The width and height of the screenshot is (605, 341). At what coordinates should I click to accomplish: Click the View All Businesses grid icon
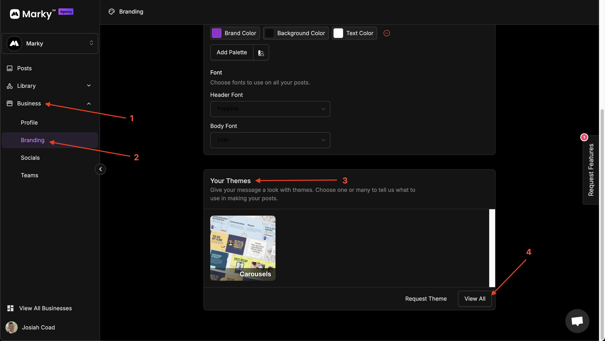(x=10, y=308)
